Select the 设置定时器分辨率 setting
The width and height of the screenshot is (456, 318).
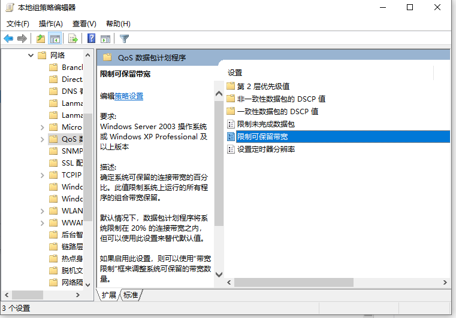click(x=265, y=149)
